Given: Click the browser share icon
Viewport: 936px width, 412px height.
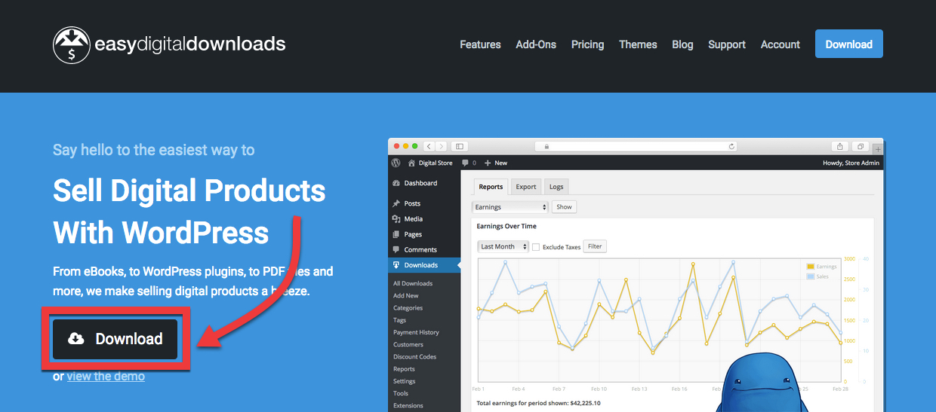Looking at the screenshot, I should point(840,146).
